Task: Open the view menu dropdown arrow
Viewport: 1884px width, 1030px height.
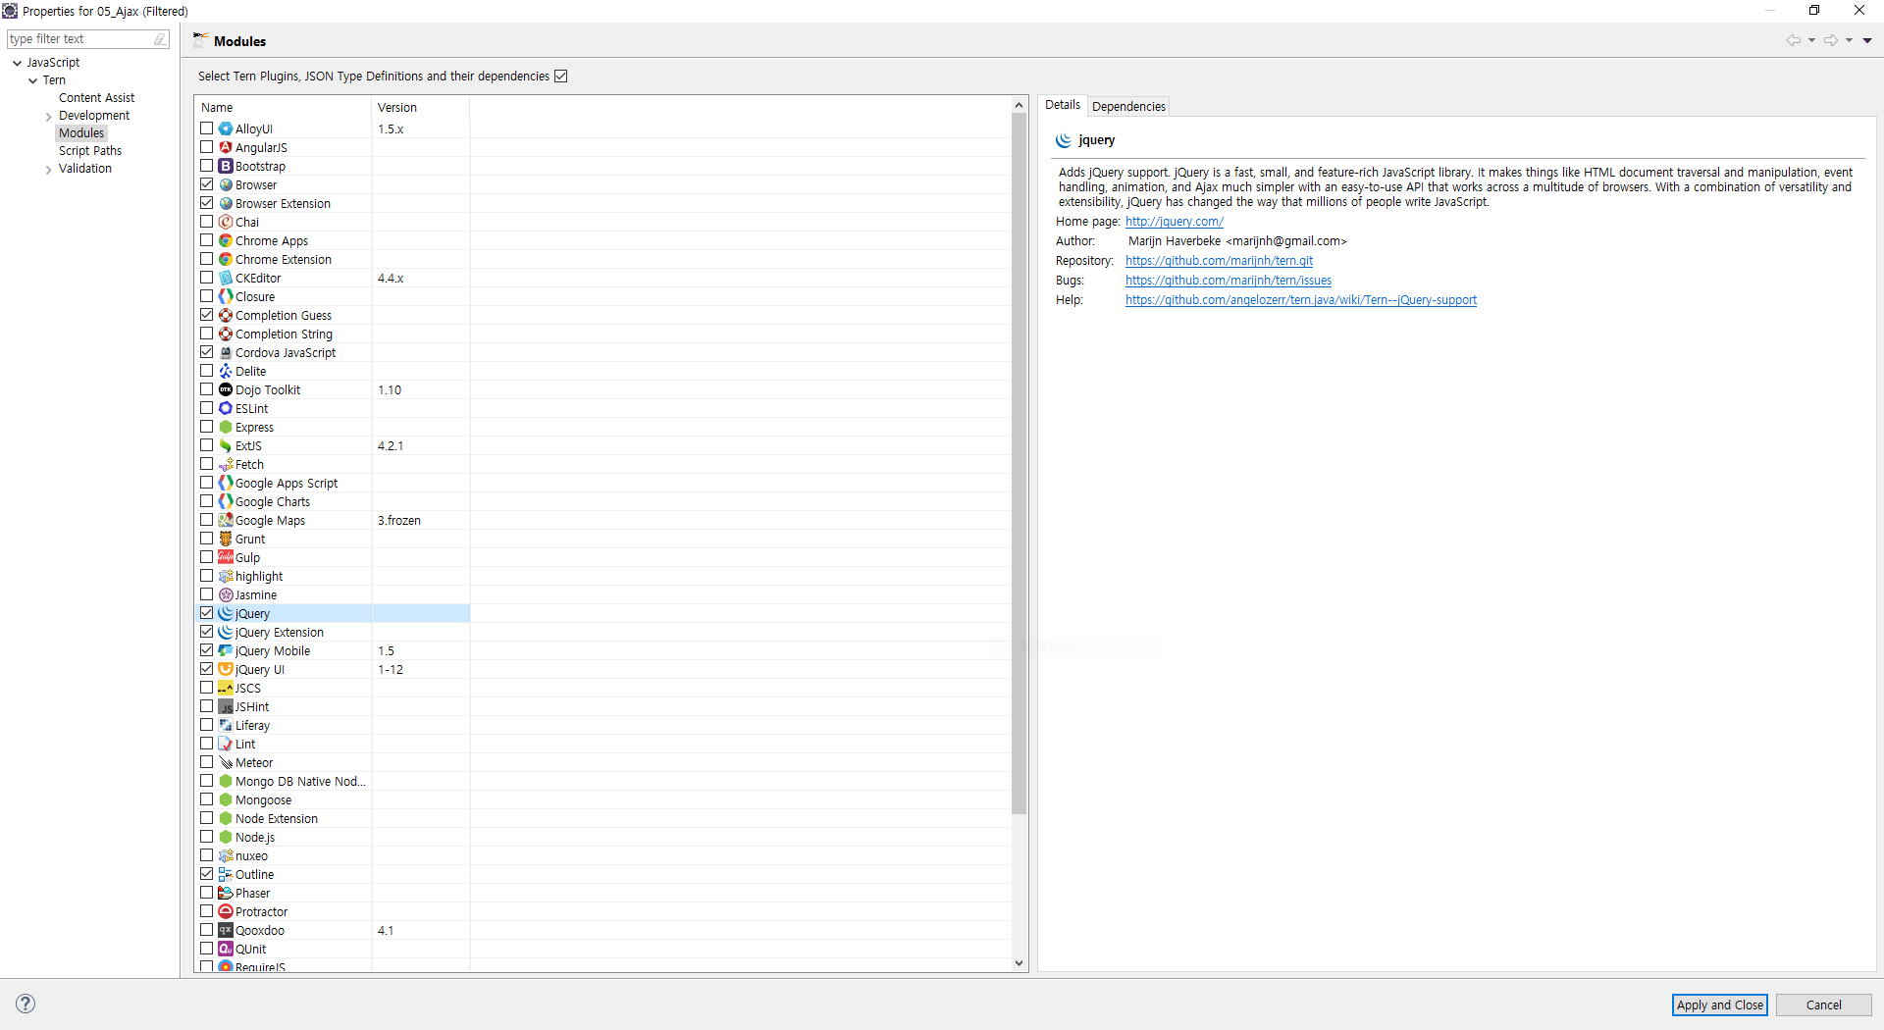Action: (x=1867, y=40)
